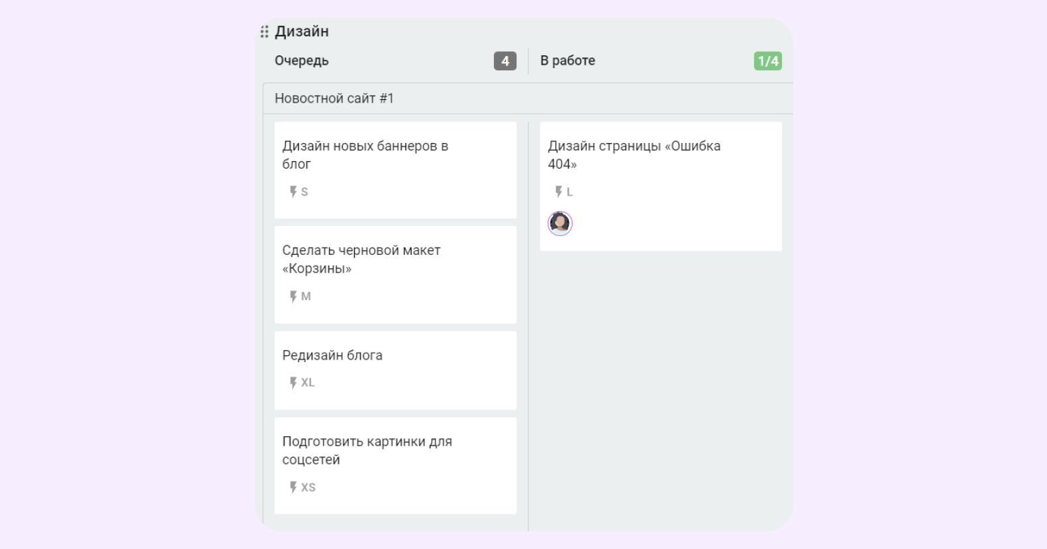1047x549 pixels.
Task: Open card Подготовить картинки для соцсетей
Action: pyautogui.click(x=367, y=451)
